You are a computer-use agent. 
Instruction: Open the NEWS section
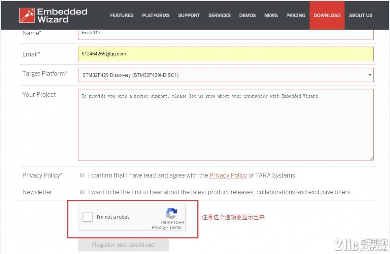coord(271,16)
